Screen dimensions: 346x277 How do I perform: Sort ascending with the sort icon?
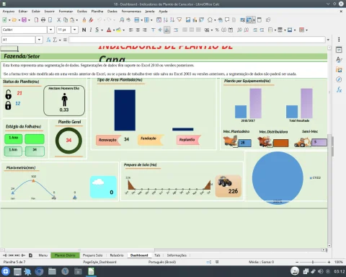pos(166,20)
